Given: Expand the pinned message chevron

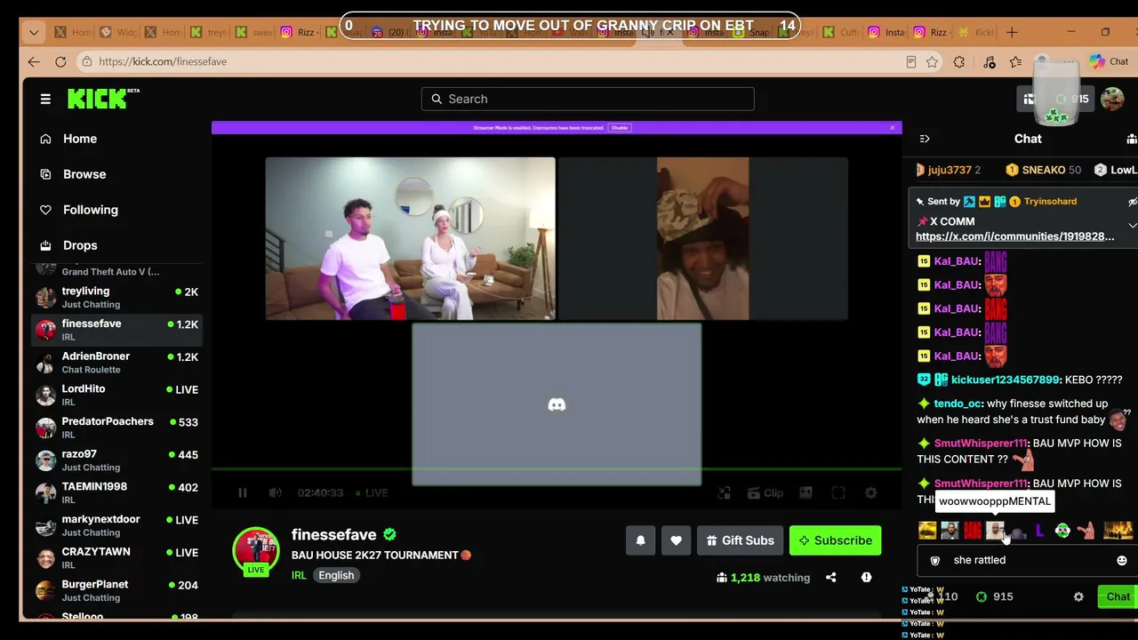Looking at the screenshot, I should [x=1132, y=226].
